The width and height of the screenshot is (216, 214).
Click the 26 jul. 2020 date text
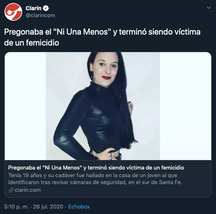[x=48, y=207]
